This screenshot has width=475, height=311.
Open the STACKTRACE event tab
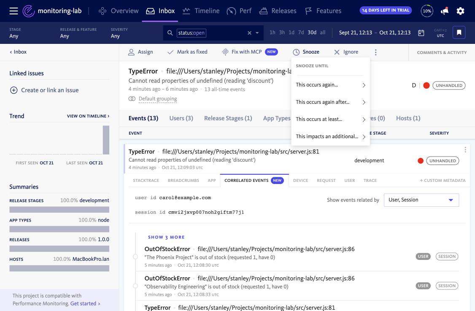click(146, 180)
